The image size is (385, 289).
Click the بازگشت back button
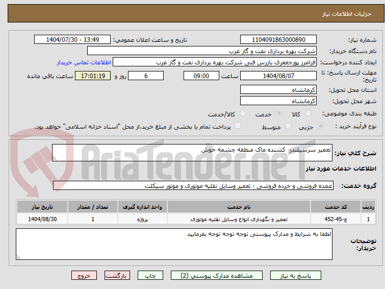coord(117,276)
